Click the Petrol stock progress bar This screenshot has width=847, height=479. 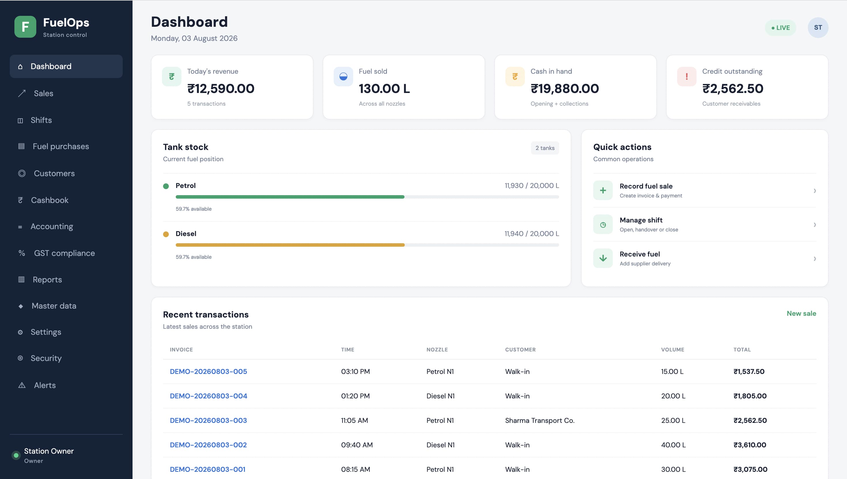click(x=367, y=197)
